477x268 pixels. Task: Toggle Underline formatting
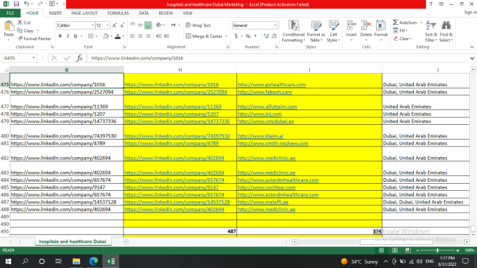[76, 36]
